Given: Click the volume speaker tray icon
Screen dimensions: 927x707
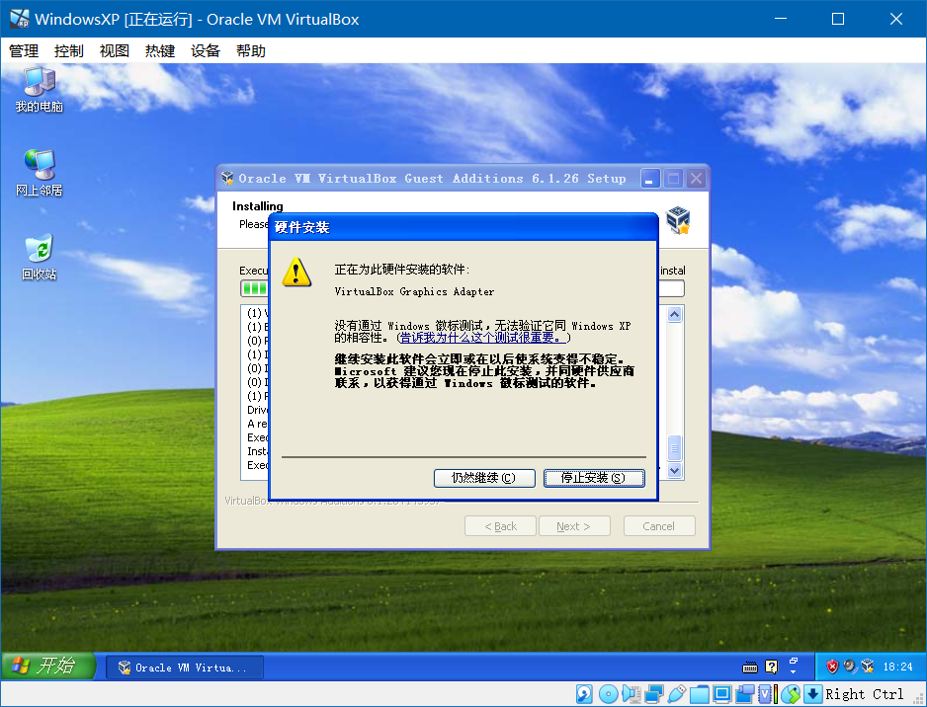Looking at the screenshot, I should tap(850, 667).
